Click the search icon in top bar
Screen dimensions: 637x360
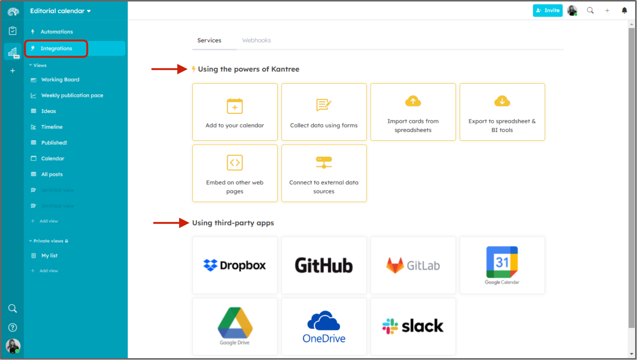tap(590, 10)
